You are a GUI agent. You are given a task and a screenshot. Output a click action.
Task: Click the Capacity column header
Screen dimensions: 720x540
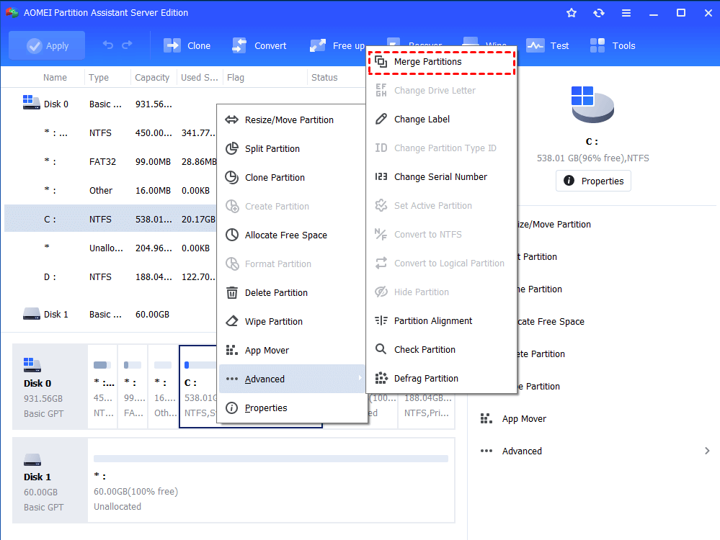152,78
